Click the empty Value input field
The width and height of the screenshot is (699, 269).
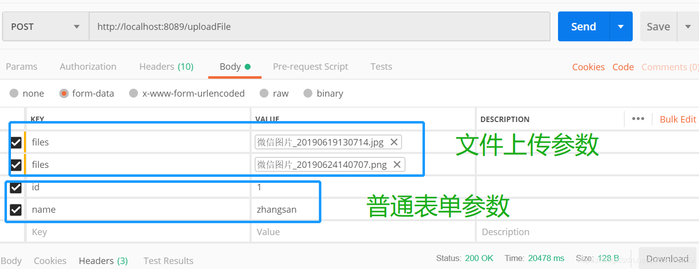coord(363,232)
